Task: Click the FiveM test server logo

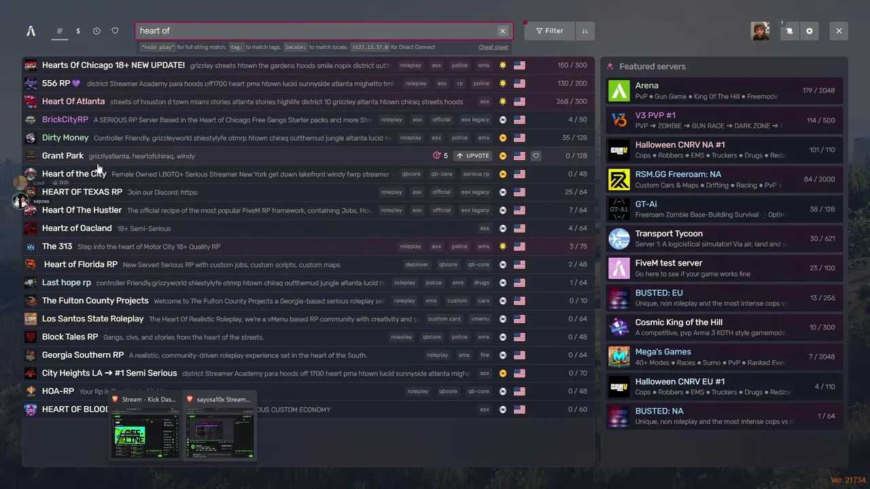Action: (x=619, y=268)
